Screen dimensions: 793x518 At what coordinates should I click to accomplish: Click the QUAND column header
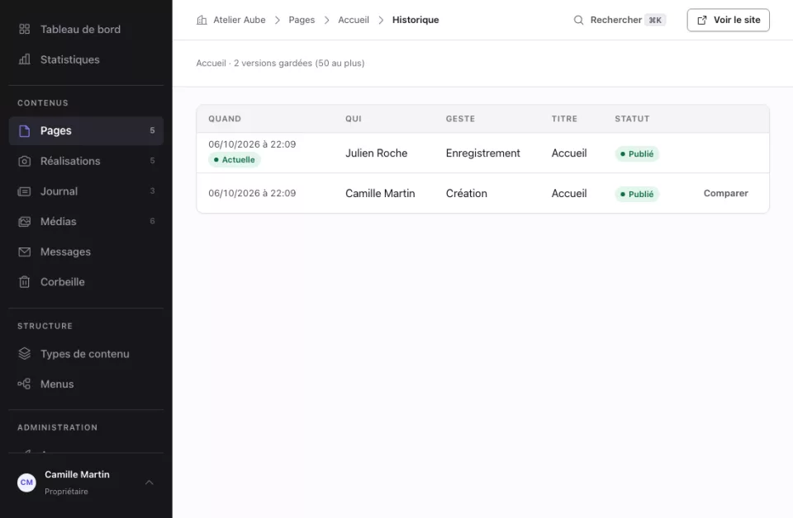[225, 119]
